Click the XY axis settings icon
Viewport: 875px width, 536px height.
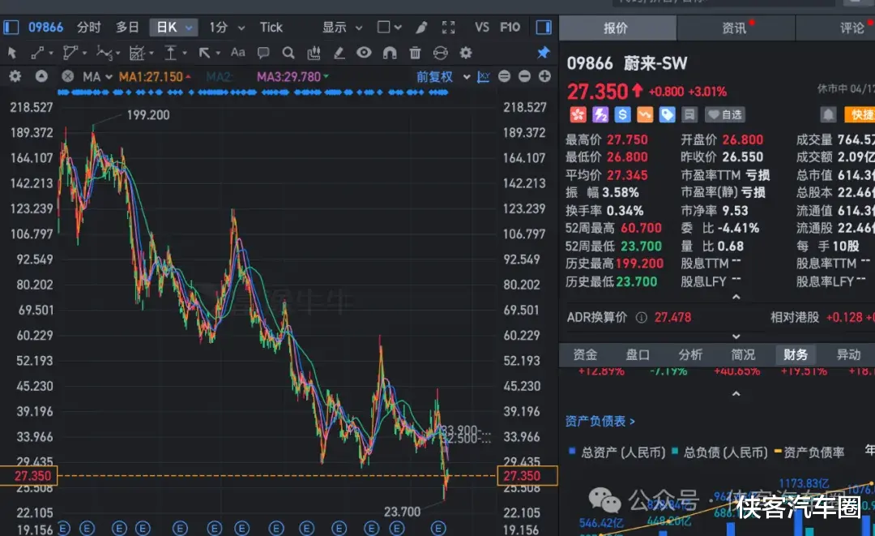[483, 76]
